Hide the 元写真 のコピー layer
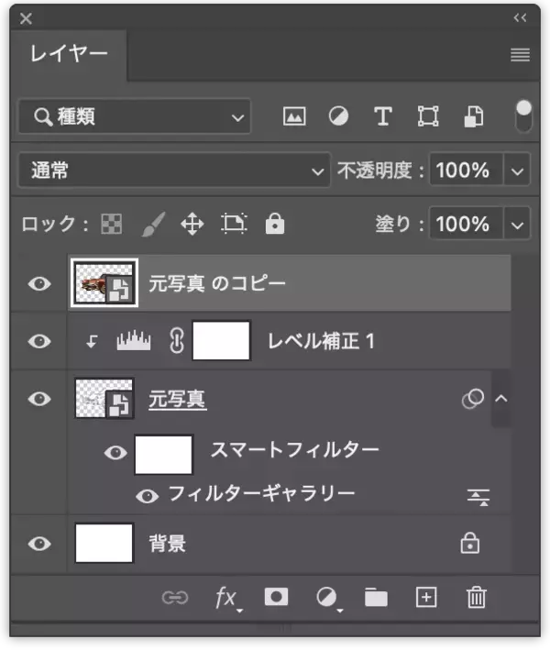The height and width of the screenshot is (650, 550). [x=39, y=284]
